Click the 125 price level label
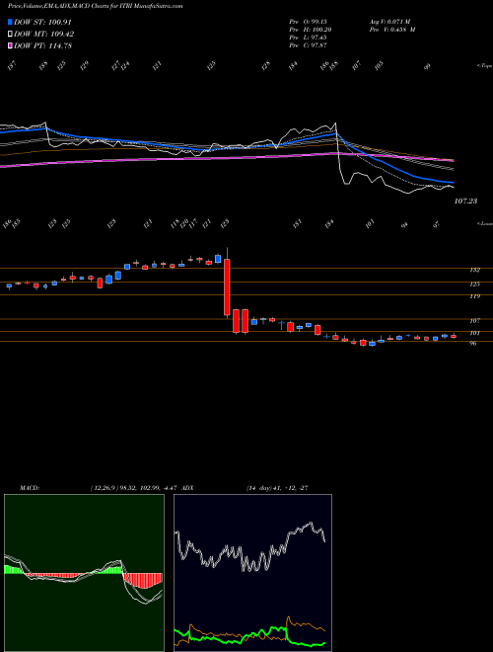The image size is (493, 652). click(x=474, y=284)
